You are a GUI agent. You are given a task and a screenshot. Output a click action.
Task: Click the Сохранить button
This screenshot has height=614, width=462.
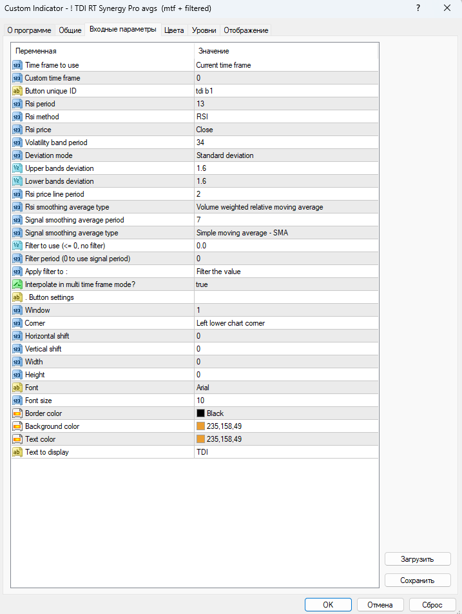point(417,580)
